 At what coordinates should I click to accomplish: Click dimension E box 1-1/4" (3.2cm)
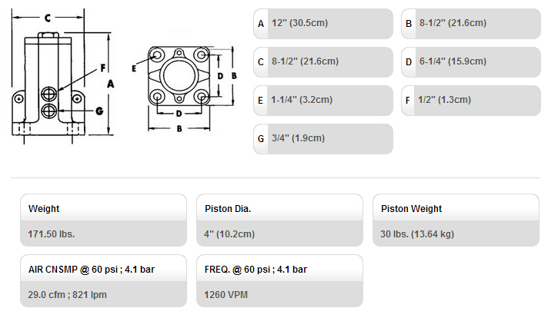(x=323, y=101)
